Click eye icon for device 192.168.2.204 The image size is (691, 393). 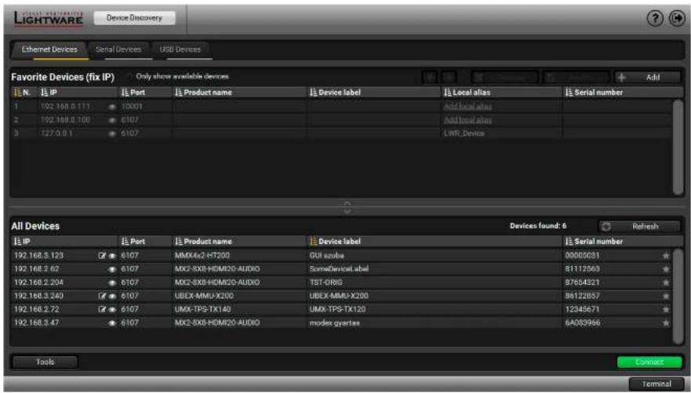click(x=112, y=283)
